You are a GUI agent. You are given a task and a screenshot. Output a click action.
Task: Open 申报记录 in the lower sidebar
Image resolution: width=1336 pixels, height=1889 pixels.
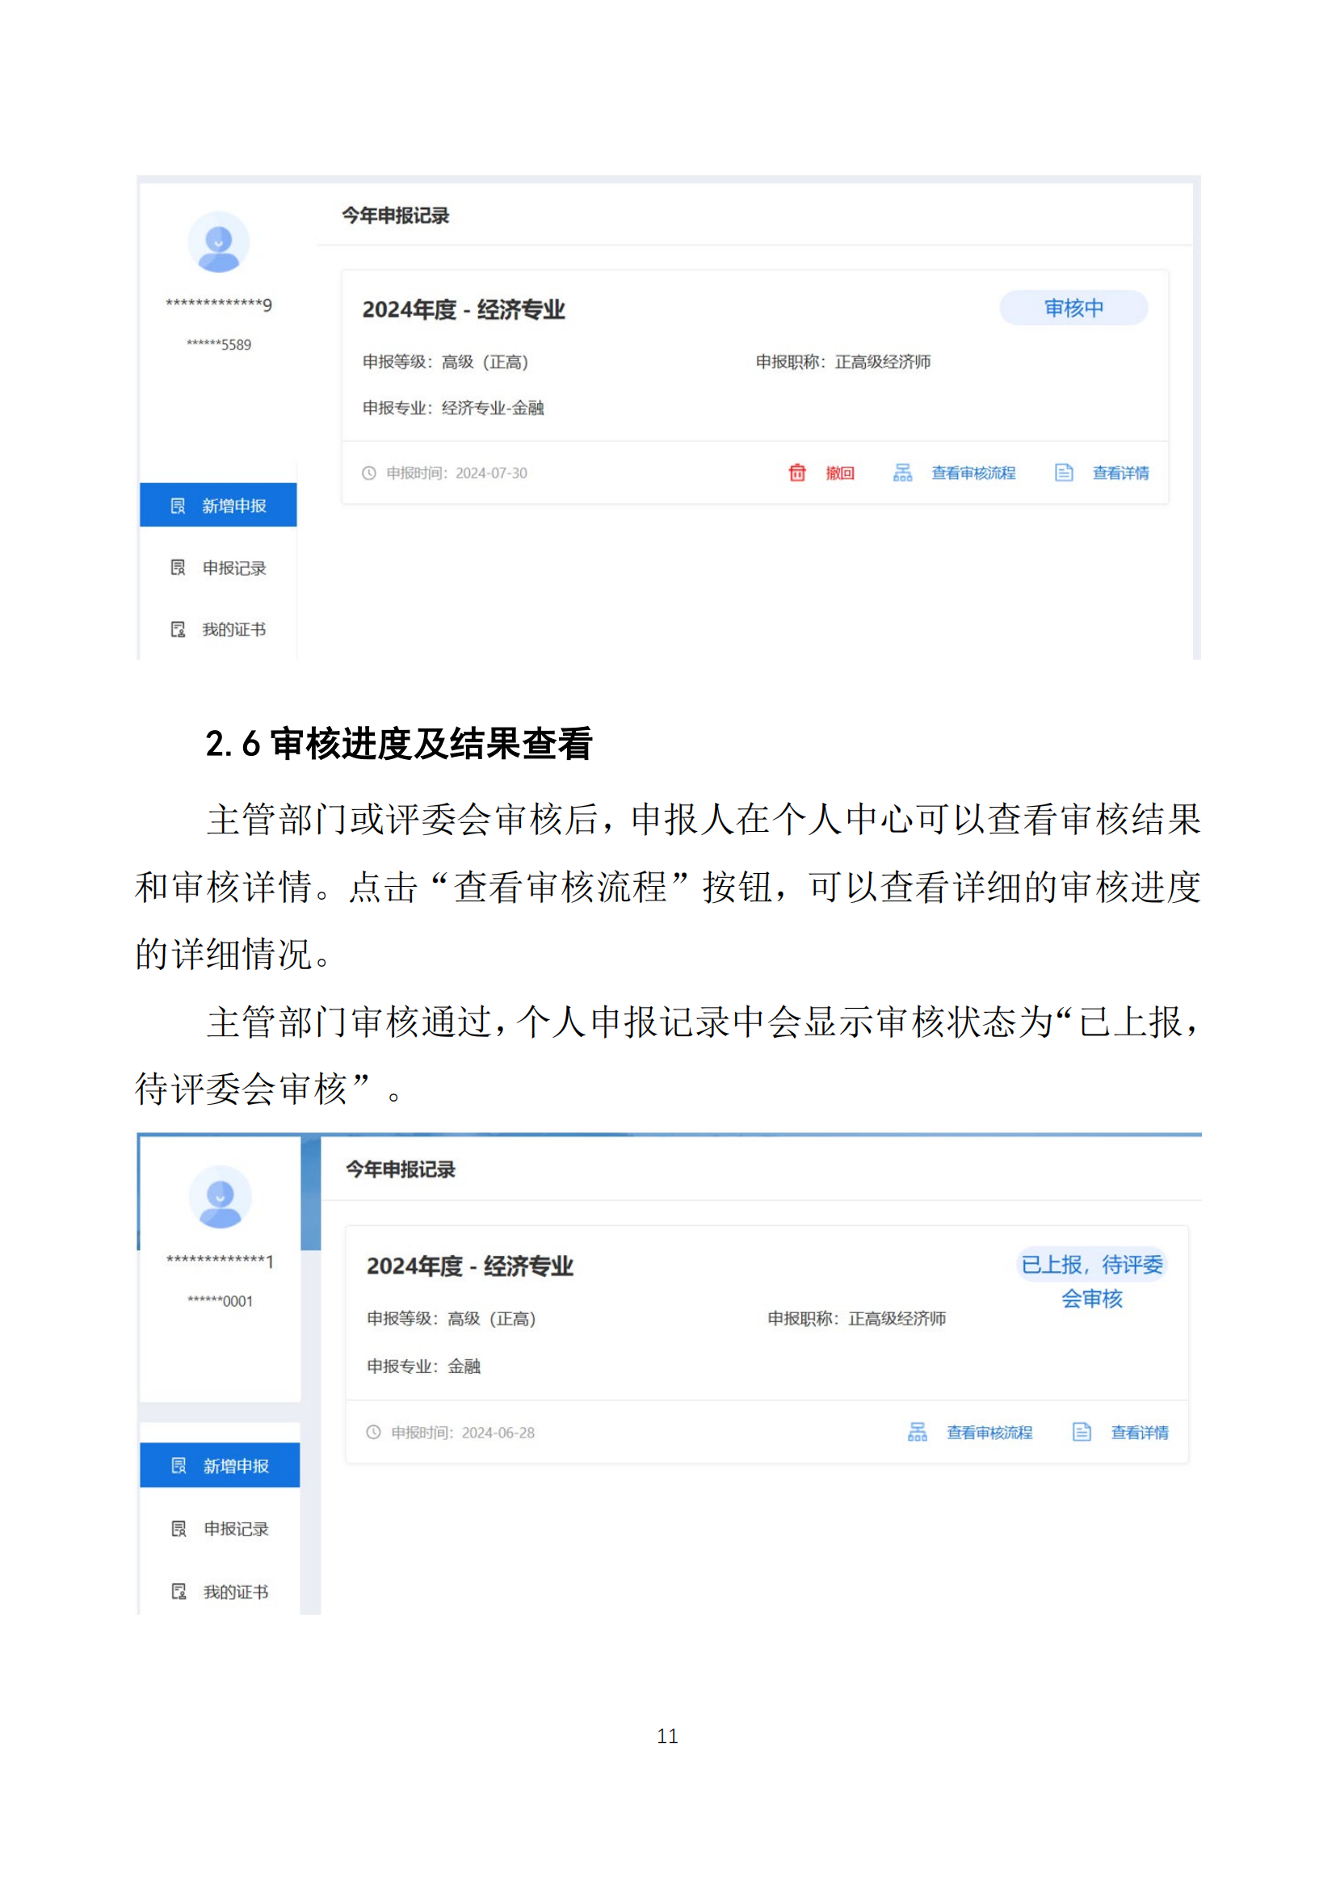pos(221,1529)
